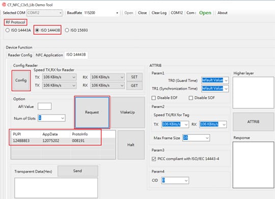Switch to the Reader Config tab
The width and height of the screenshot is (275, 199).
click(x=20, y=55)
